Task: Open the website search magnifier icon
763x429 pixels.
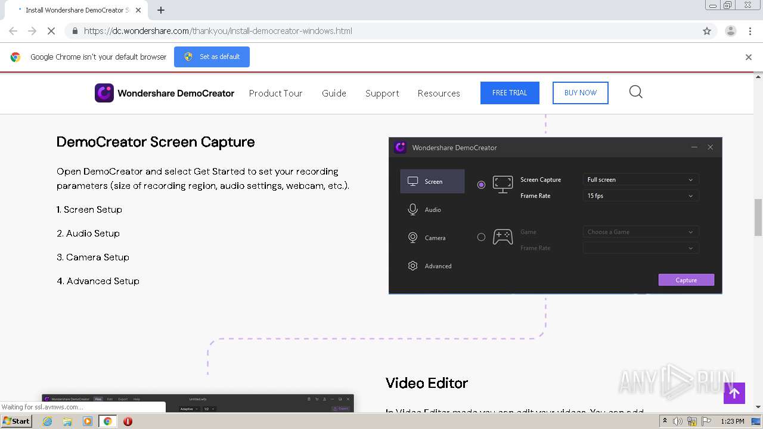Action: click(x=636, y=92)
